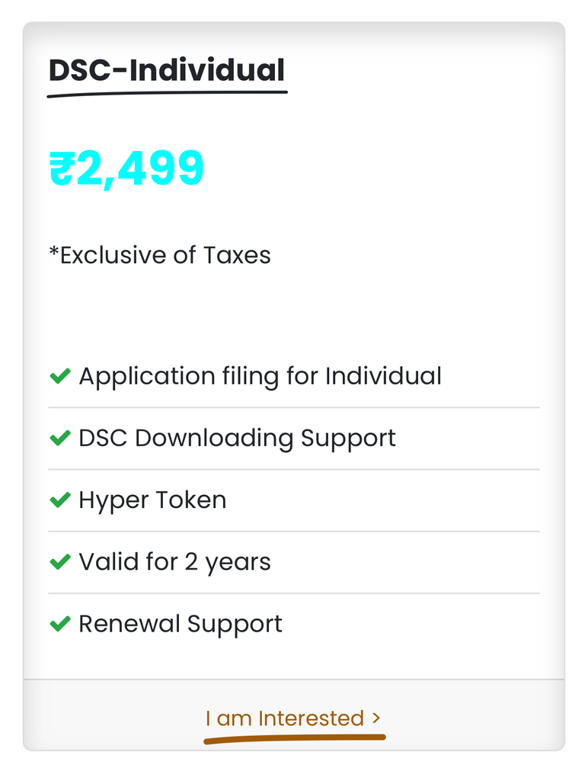Select the Valid for 2 years text
This screenshot has width=588, height=781.
[174, 561]
